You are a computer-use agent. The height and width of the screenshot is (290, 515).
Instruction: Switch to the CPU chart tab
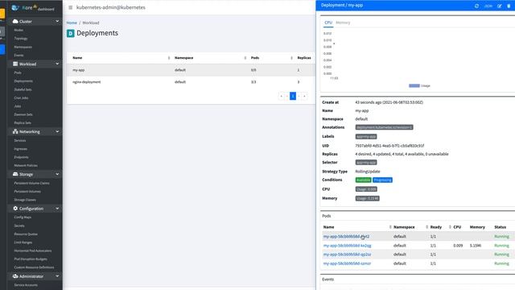pos(328,23)
